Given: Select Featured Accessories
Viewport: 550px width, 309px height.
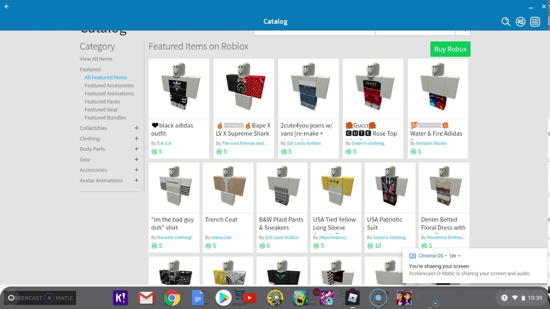Looking at the screenshot, I should pos(109,85).
